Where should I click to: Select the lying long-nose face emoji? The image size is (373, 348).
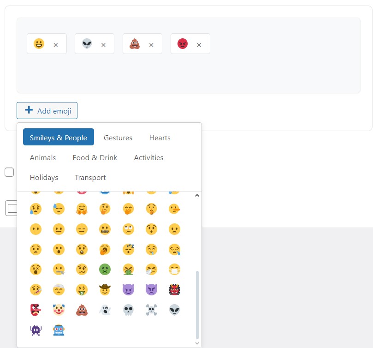(174, 209)
